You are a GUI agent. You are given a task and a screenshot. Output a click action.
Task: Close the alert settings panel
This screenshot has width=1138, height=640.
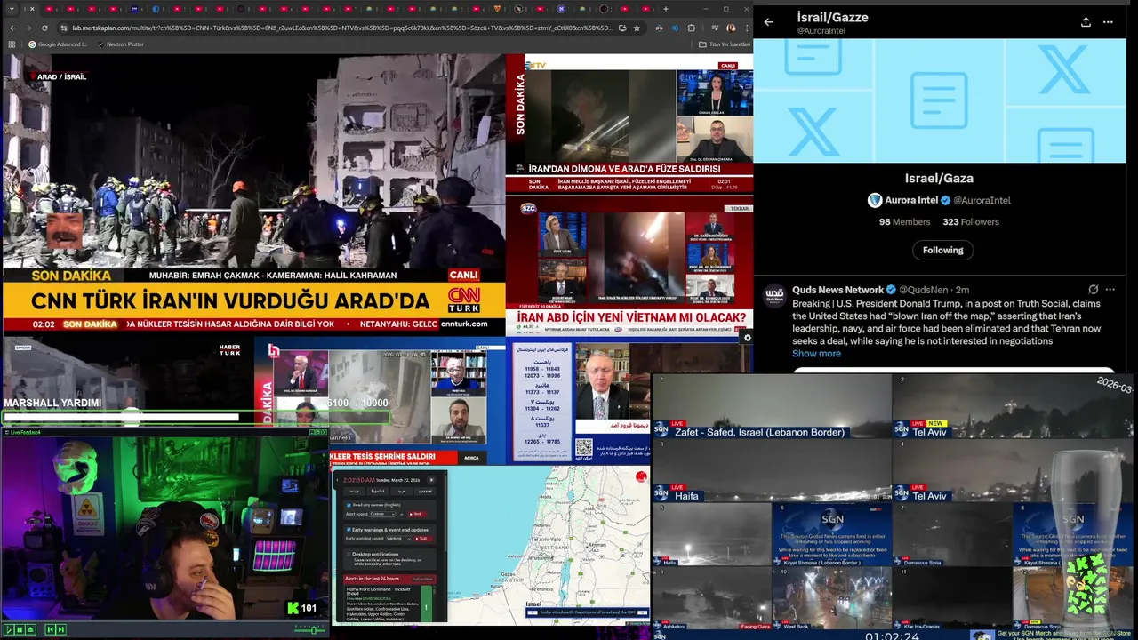click(431, 480)
